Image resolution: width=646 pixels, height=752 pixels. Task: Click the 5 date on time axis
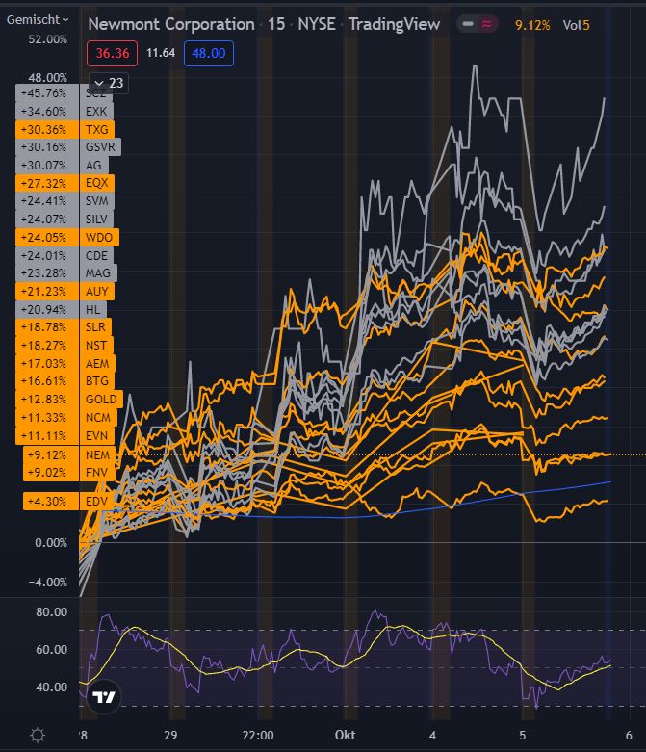point(522,735)
